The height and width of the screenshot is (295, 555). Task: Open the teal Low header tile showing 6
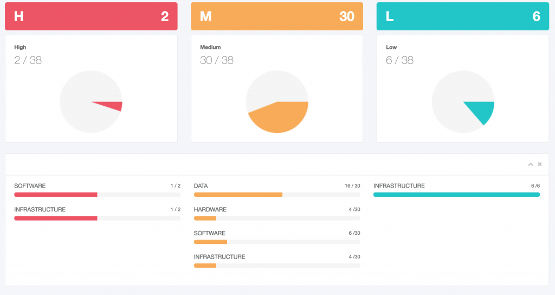click(x=463, y=16)
